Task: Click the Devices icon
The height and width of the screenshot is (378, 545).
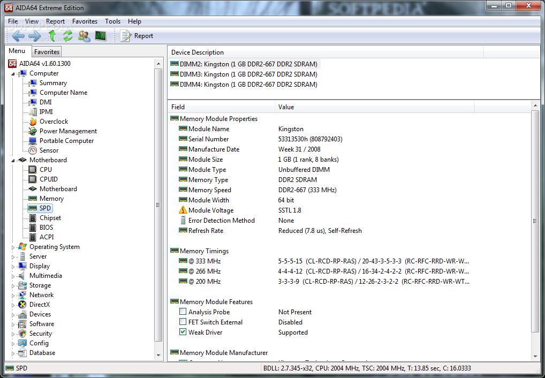Action: [x=22, y=314]
